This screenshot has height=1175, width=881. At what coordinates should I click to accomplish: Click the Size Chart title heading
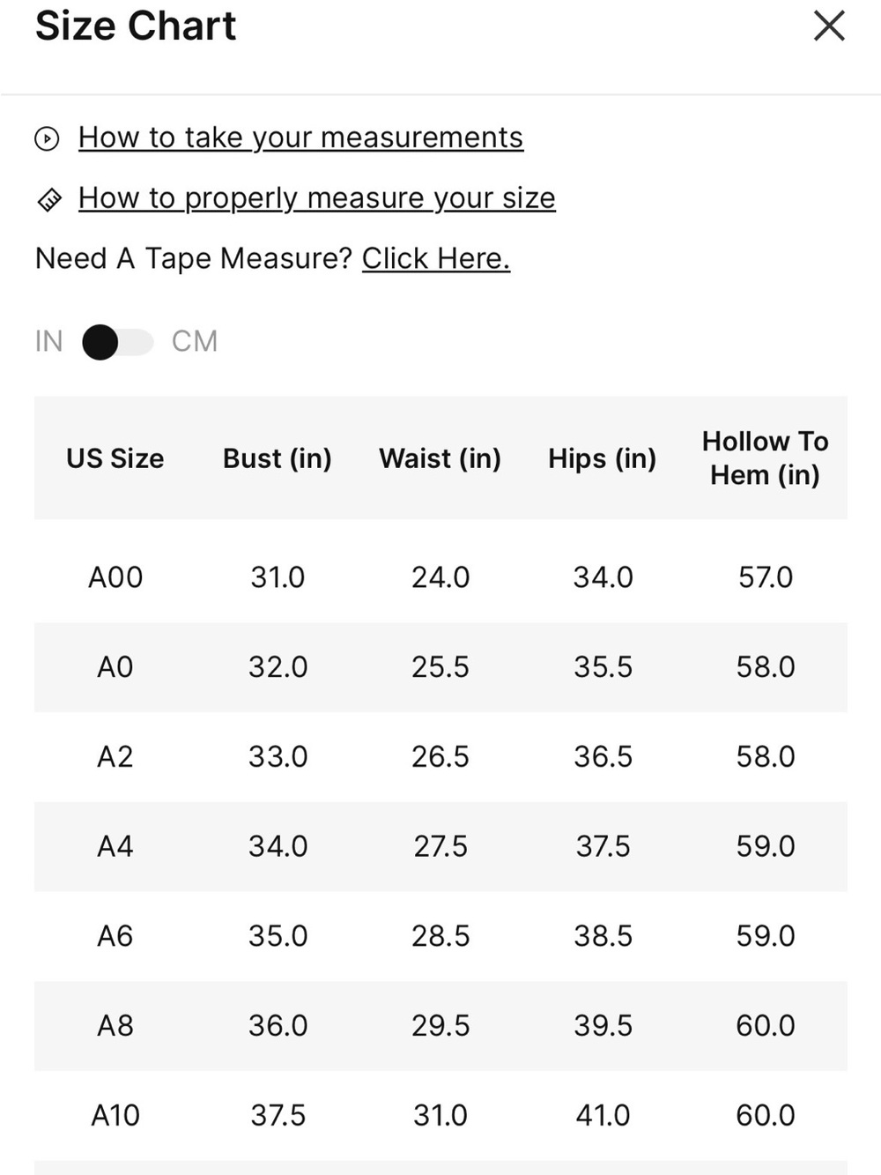(136, 26)
